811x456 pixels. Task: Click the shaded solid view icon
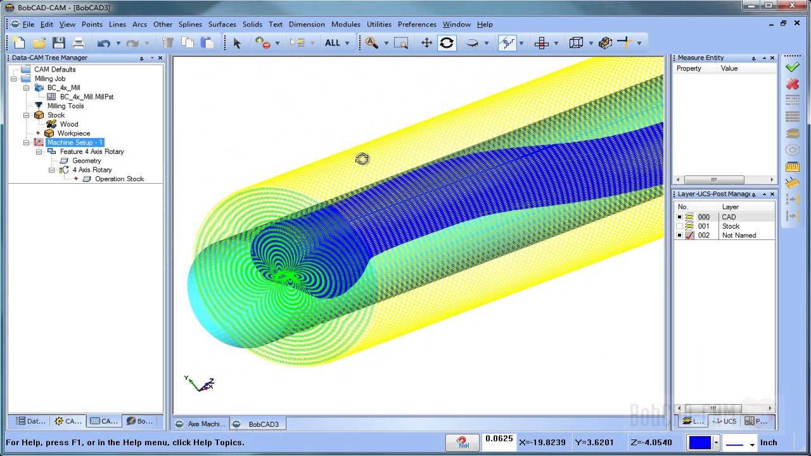click(x=605, y=43)
